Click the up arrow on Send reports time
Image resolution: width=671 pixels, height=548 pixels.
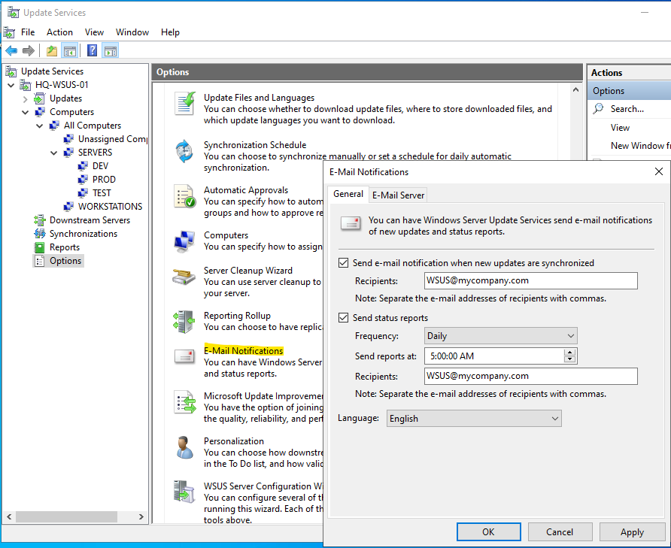coord(569,353)
